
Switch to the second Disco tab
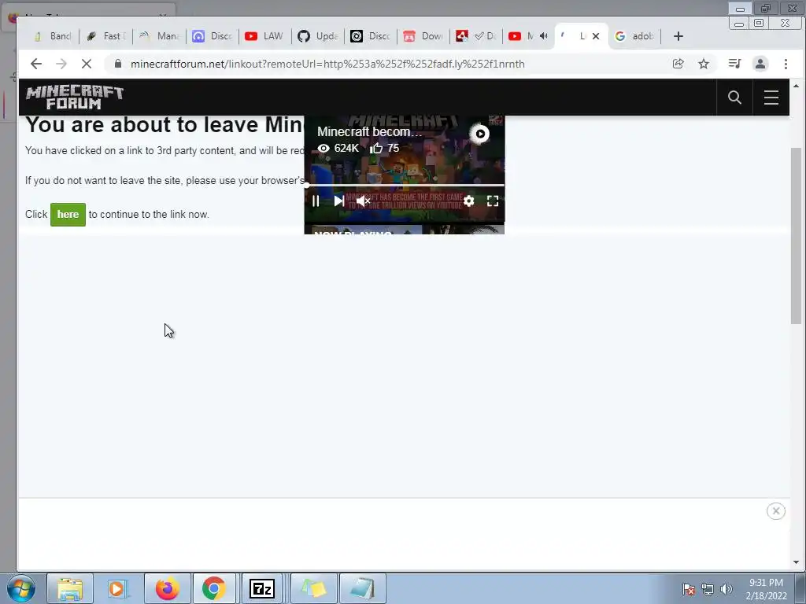click(371, 36)
